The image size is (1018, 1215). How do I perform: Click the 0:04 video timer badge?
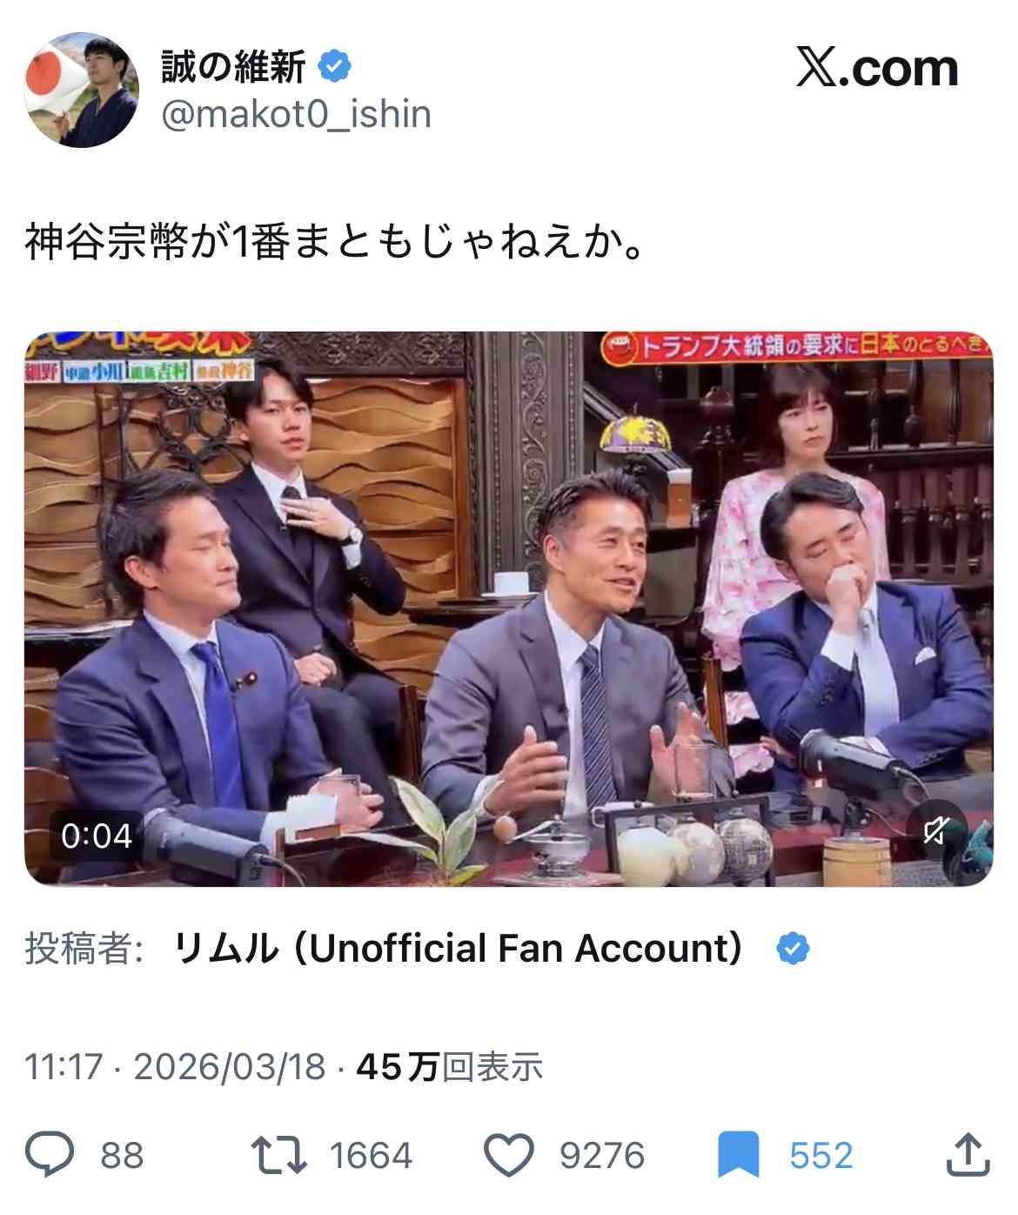pyautogui.click(x=96, y=836)
